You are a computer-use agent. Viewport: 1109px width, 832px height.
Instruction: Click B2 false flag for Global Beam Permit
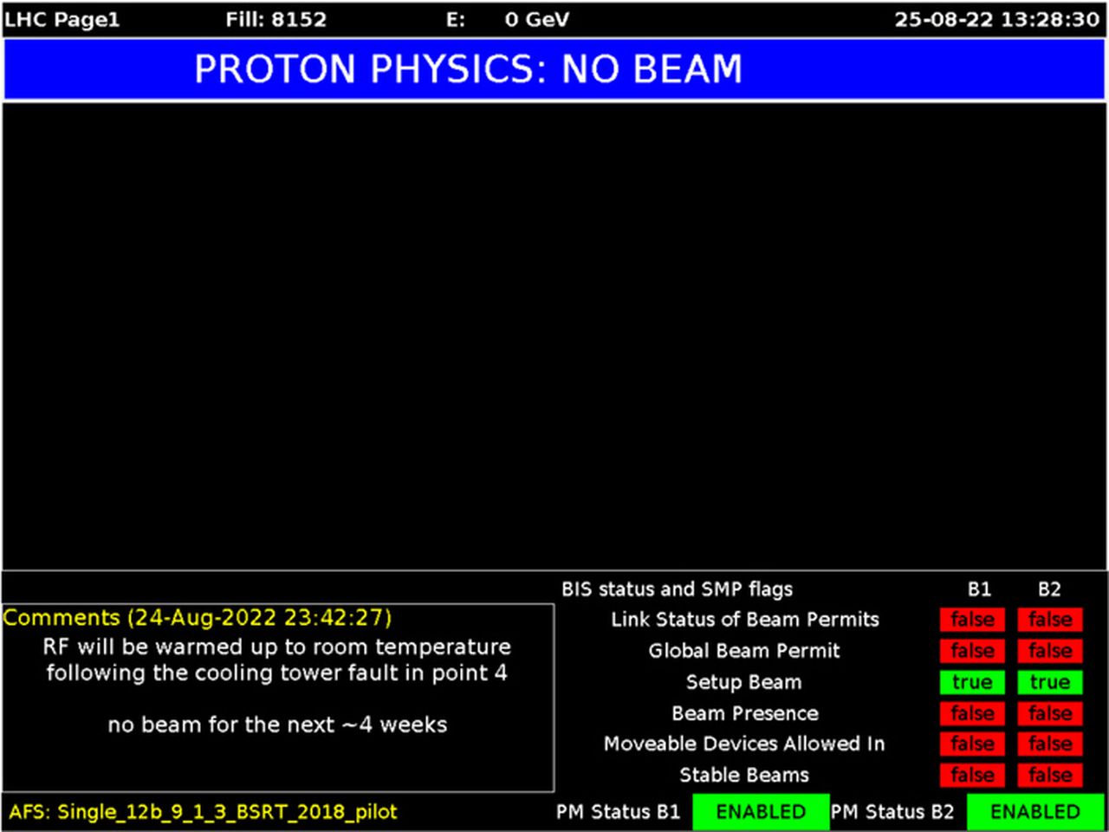click(x=1049, y=651)
